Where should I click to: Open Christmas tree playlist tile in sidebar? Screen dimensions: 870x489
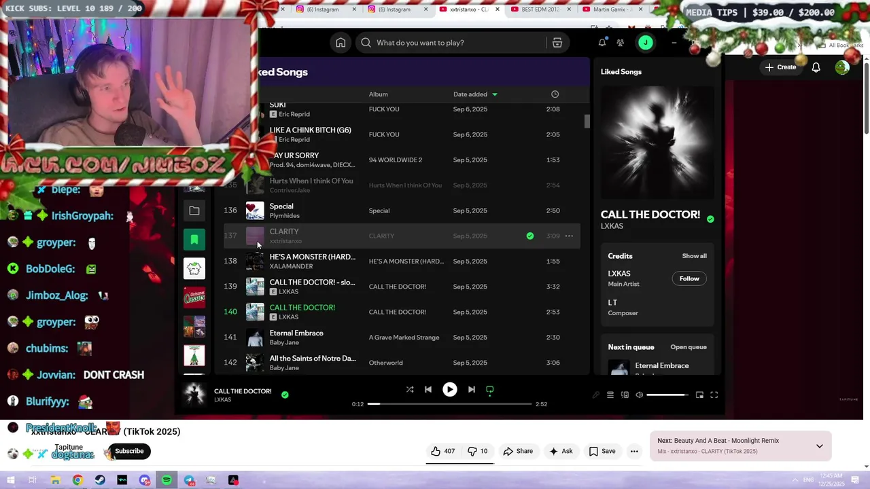(x=194, y=355)
